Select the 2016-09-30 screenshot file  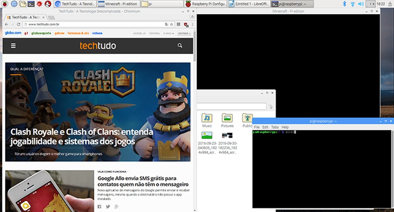coord(227,143)
